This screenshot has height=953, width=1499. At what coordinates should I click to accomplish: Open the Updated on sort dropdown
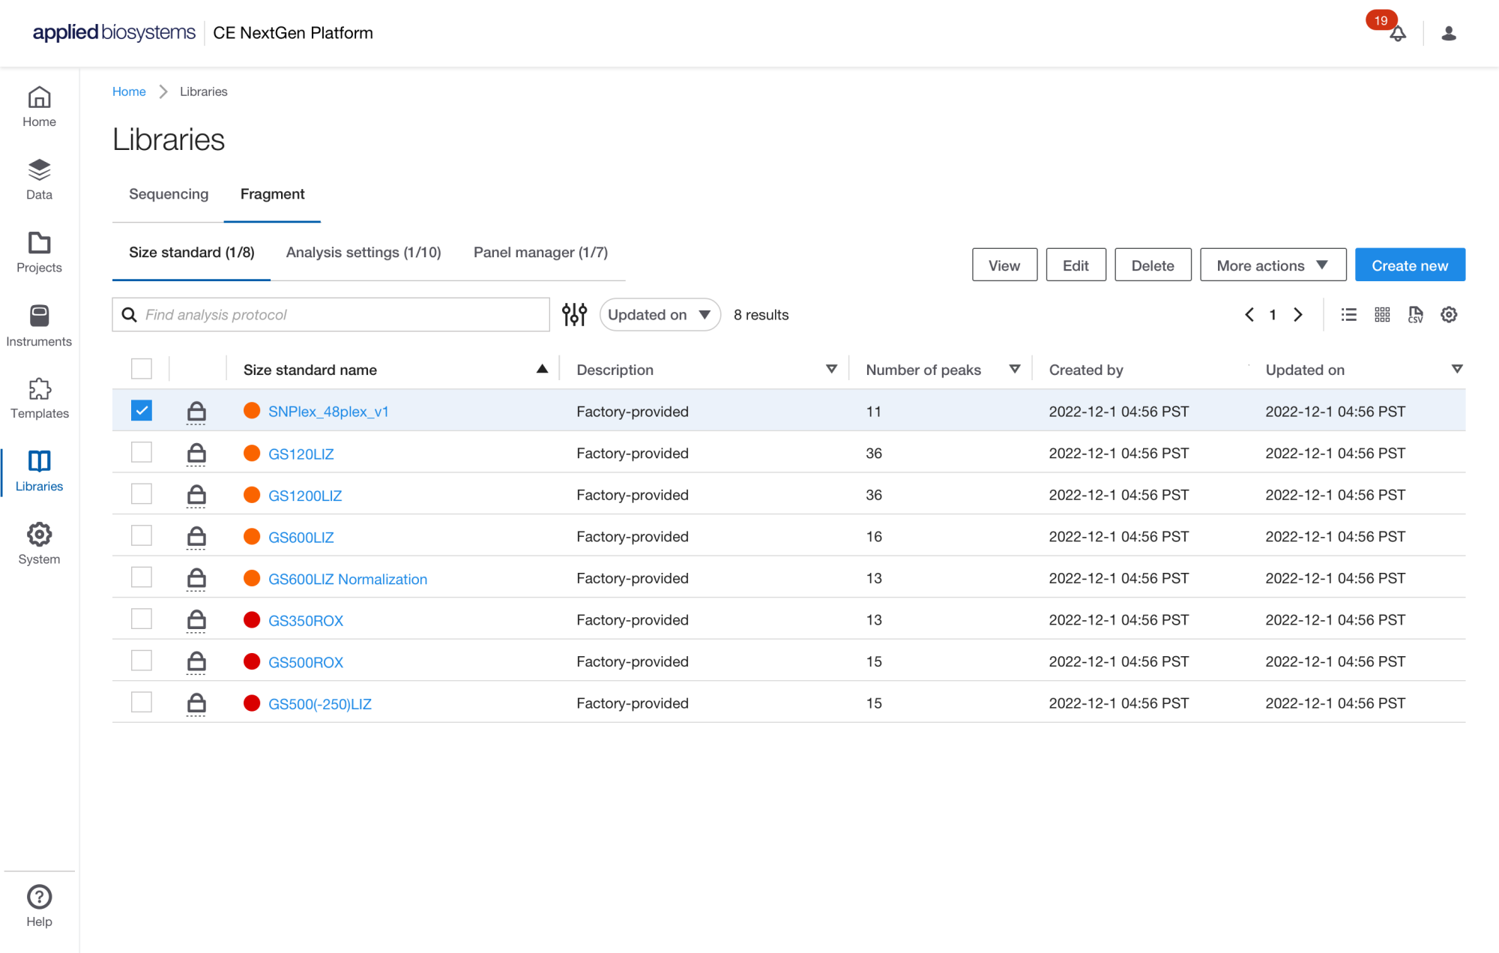[x=660, y=315]
